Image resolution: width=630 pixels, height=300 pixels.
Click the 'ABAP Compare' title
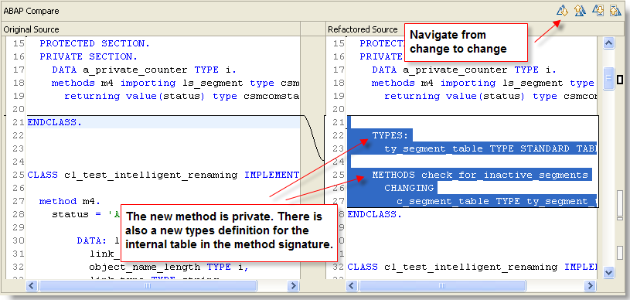tap(32, 11)
